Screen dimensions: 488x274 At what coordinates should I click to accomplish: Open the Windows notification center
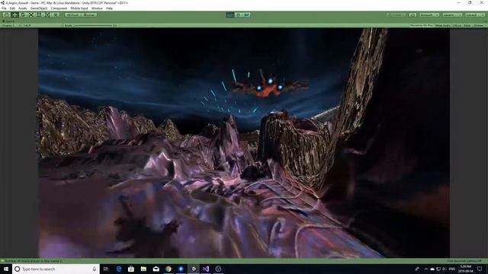(480, 269)
